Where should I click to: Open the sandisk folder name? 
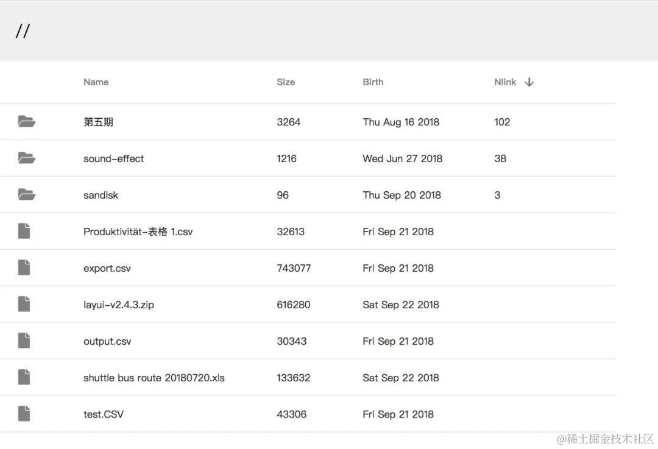(x=101, y=195)
